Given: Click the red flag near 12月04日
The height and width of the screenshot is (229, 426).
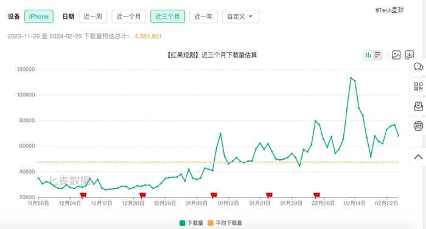Looking at the screenshot, I should 83,195.
